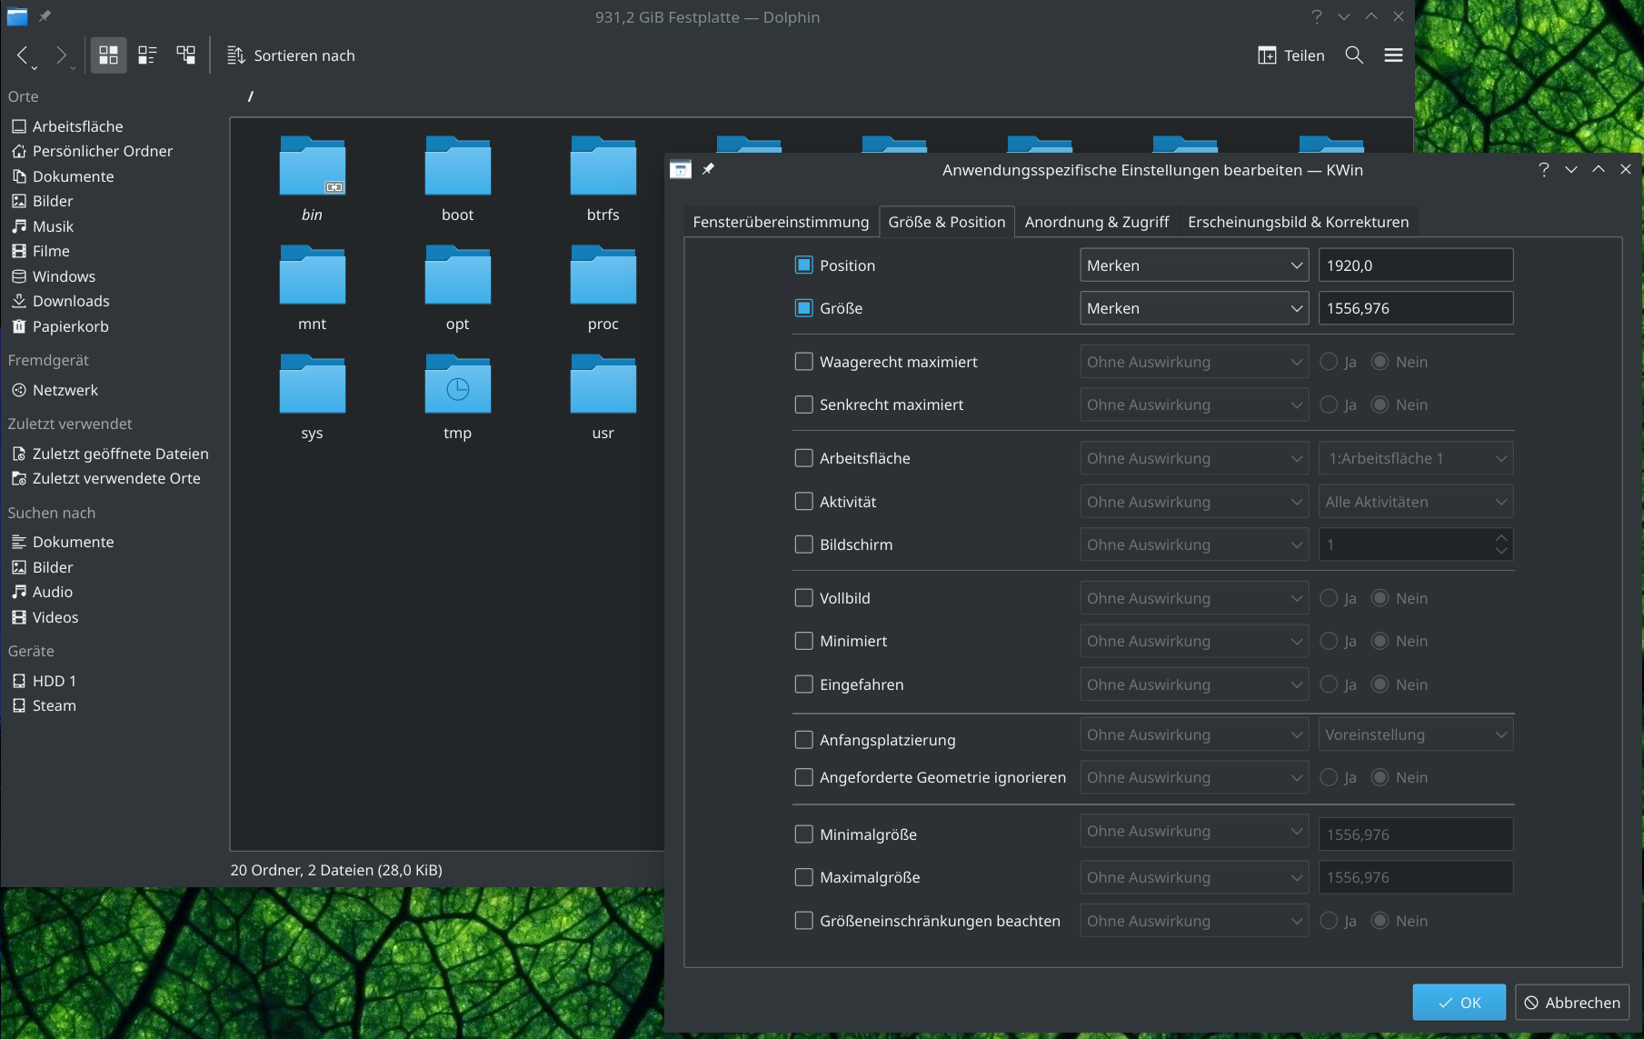Click the KWin dialog help question mark

click(1543, 169)
